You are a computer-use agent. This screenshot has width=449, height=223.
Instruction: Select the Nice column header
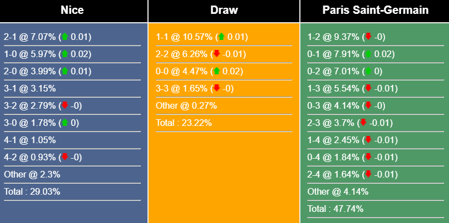[74, 11]
